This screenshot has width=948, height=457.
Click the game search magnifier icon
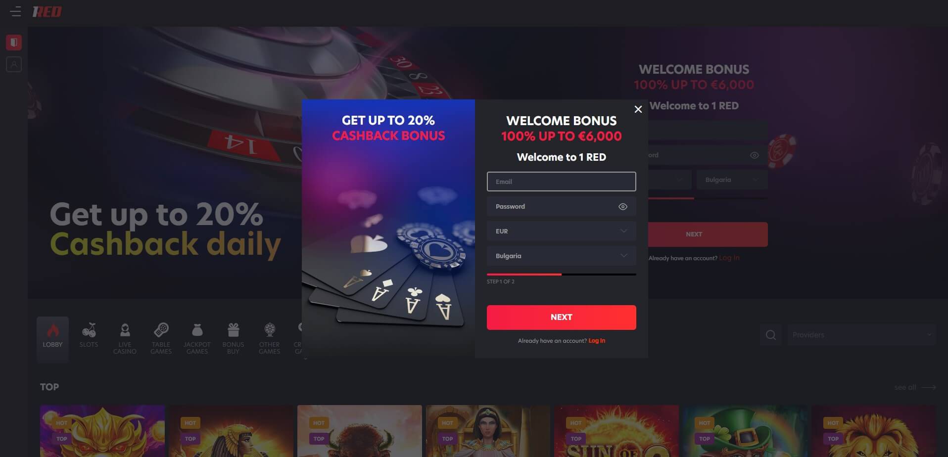tap(770, 335)
